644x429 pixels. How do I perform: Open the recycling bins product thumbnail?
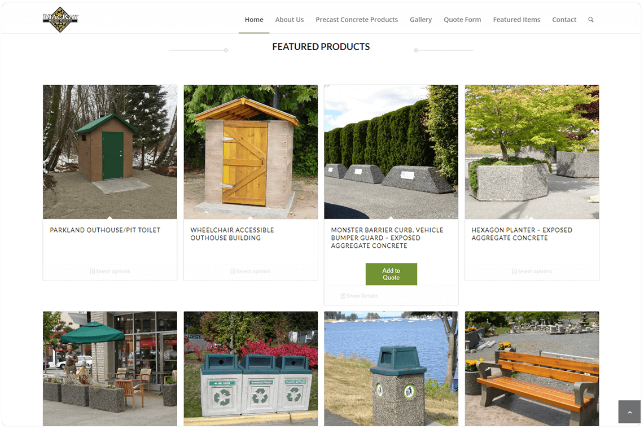click(251, 369)
